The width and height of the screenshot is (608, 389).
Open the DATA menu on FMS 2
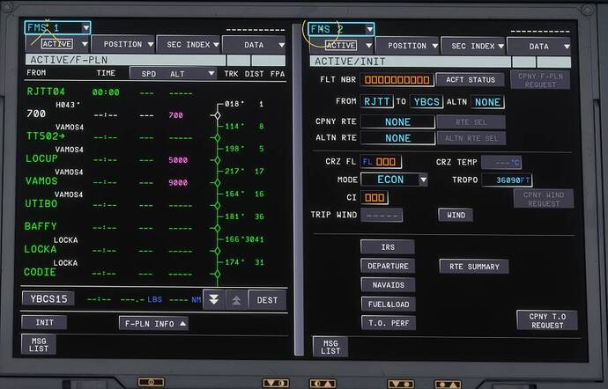(539, 47)
